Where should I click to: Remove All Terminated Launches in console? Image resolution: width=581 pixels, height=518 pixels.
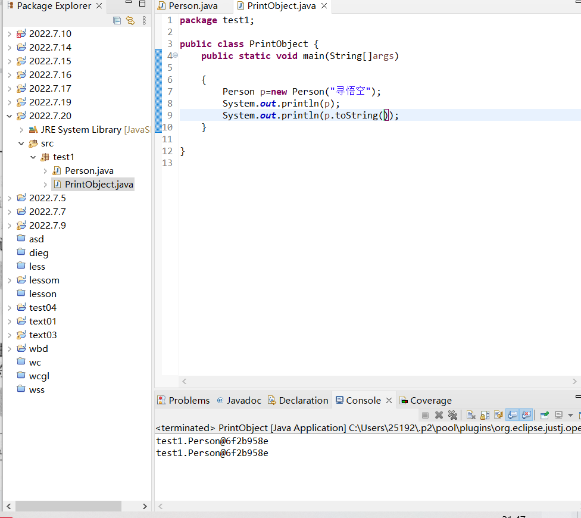coord(452,416)
